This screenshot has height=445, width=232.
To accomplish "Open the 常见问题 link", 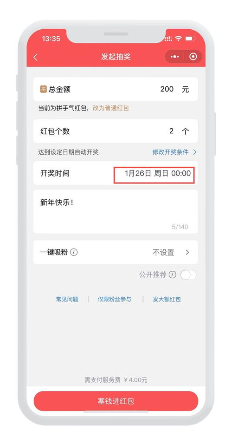I will [x=67, y=299].
